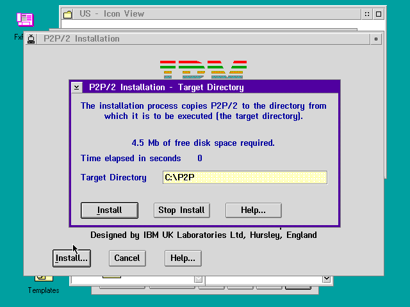Image resolution: width=410 pixels, height=307 pixels.
Task: Click '4.5 Mb of free disk space required.' text
Action: (x=203, y=143)
